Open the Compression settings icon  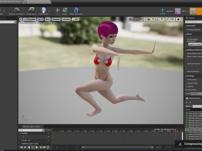click(31, 10)
